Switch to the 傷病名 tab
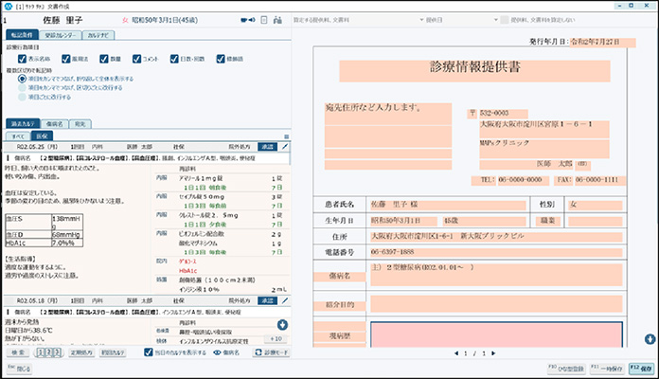 pyautogui.click(x=55, y=124)
